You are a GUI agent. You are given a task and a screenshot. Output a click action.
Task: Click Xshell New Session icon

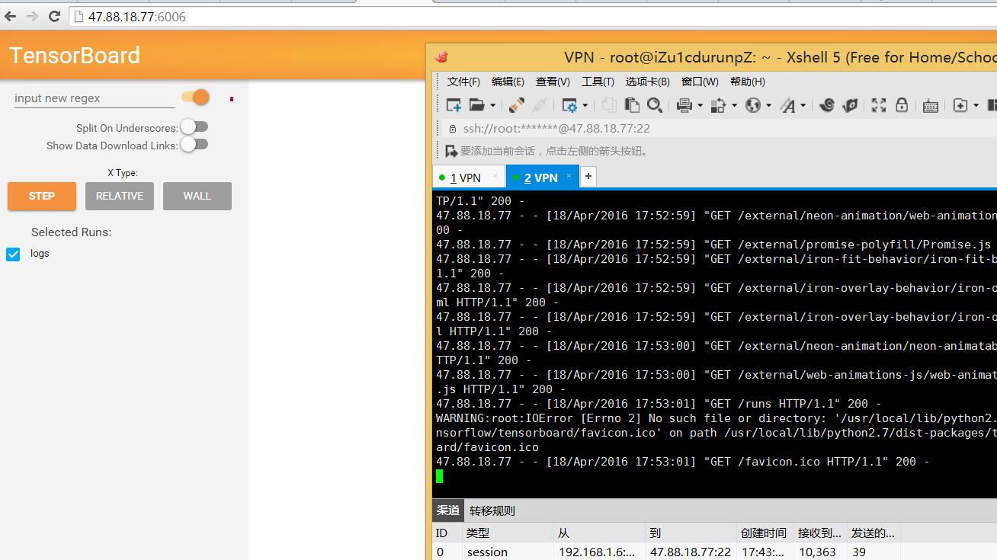tap(454, 105)
